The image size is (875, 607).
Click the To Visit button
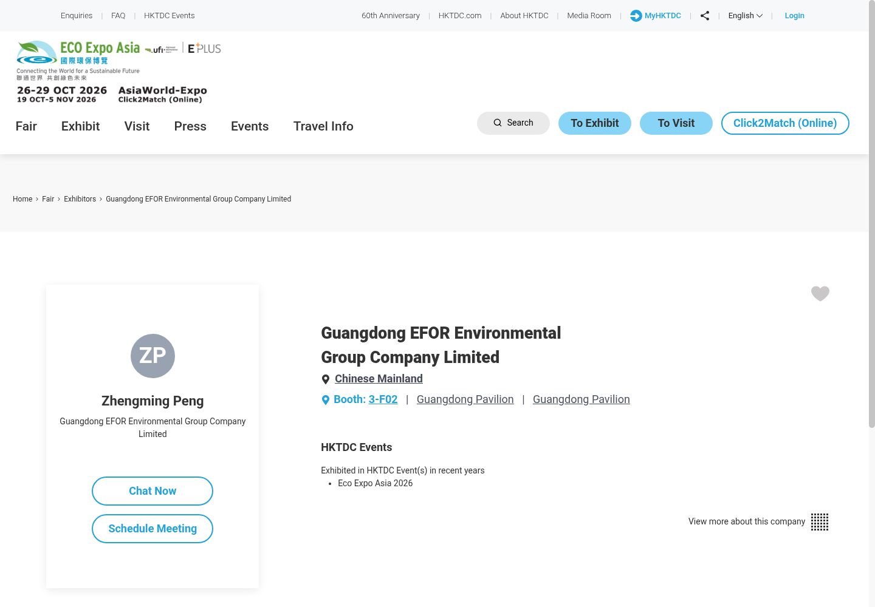coord(676,123)
